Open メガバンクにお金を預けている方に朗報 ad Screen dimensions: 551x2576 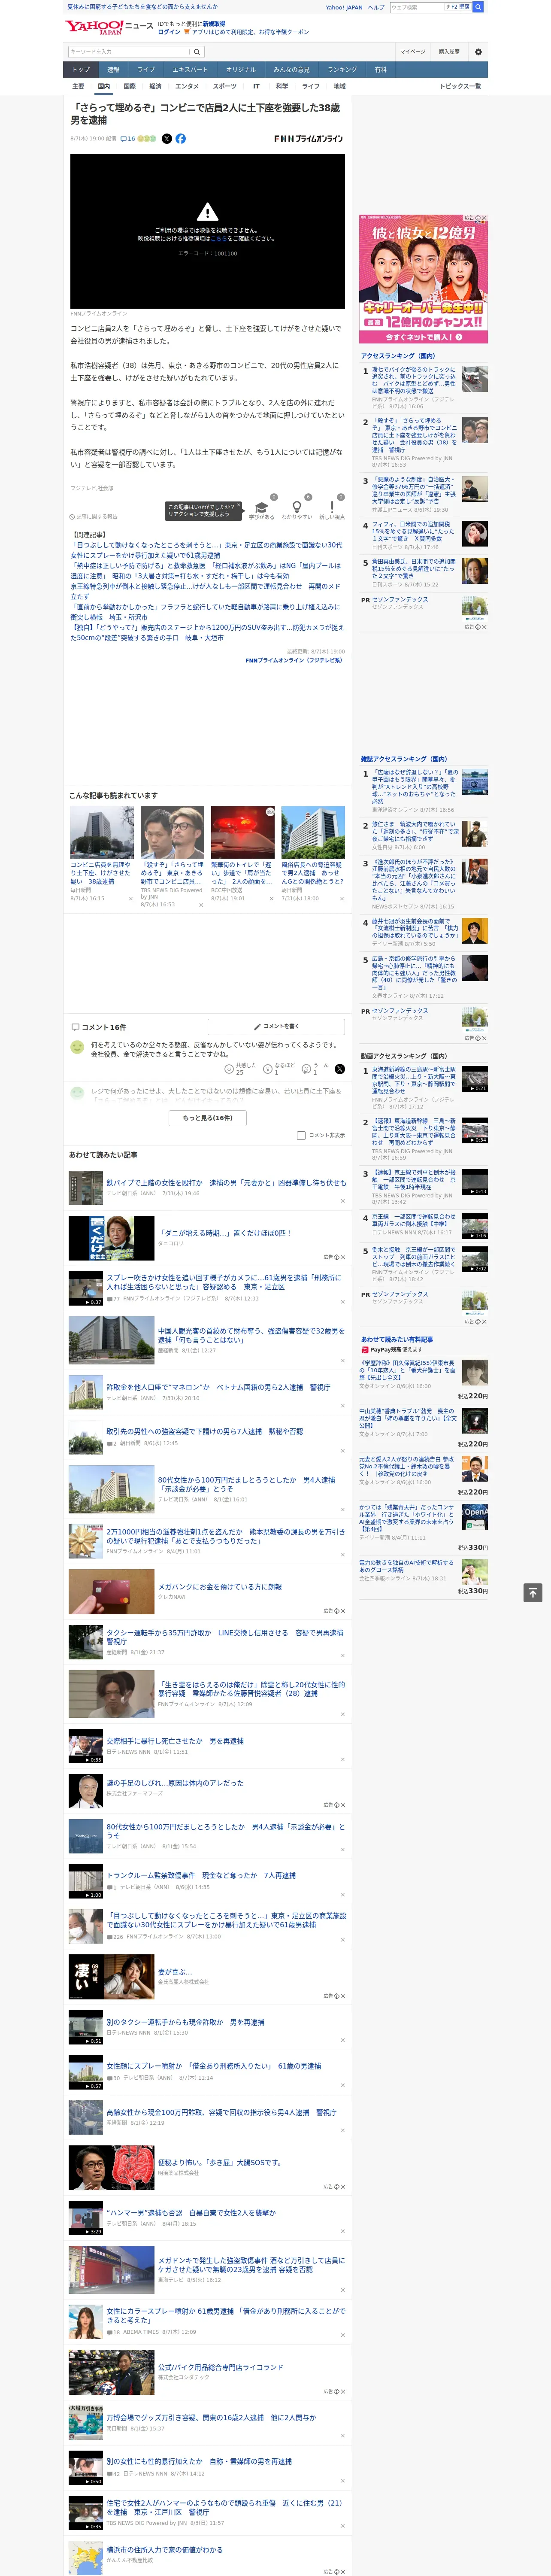[x=220, y=1587]
